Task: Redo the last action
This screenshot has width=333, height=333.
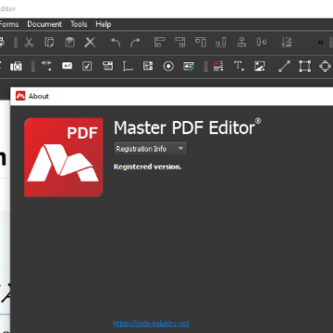Action: click(x=135, y=43)
